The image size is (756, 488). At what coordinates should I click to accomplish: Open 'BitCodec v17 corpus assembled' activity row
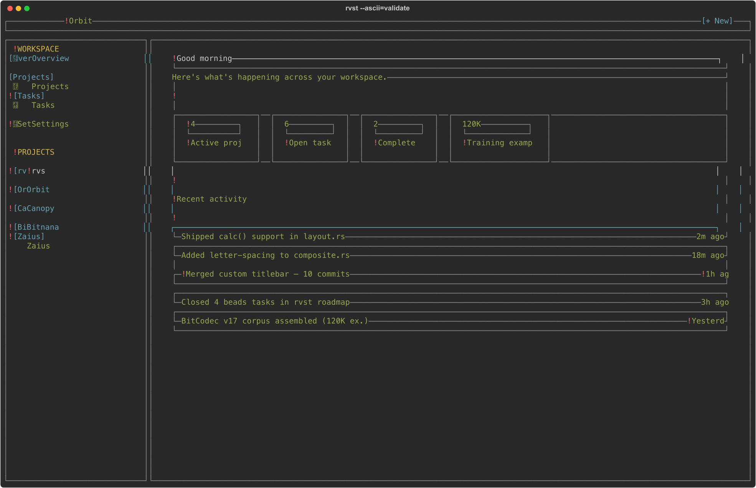451,321
